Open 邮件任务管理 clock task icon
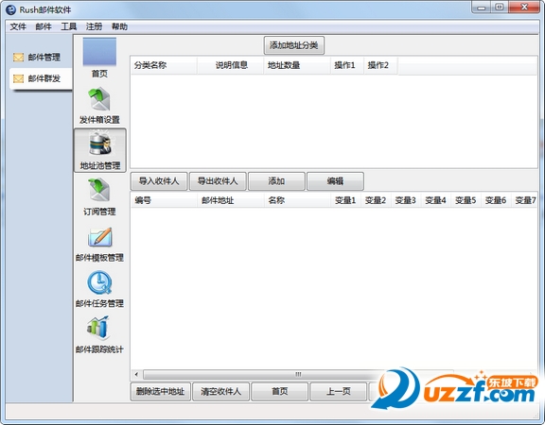545x425 pixels. click(x=99, y=282)
